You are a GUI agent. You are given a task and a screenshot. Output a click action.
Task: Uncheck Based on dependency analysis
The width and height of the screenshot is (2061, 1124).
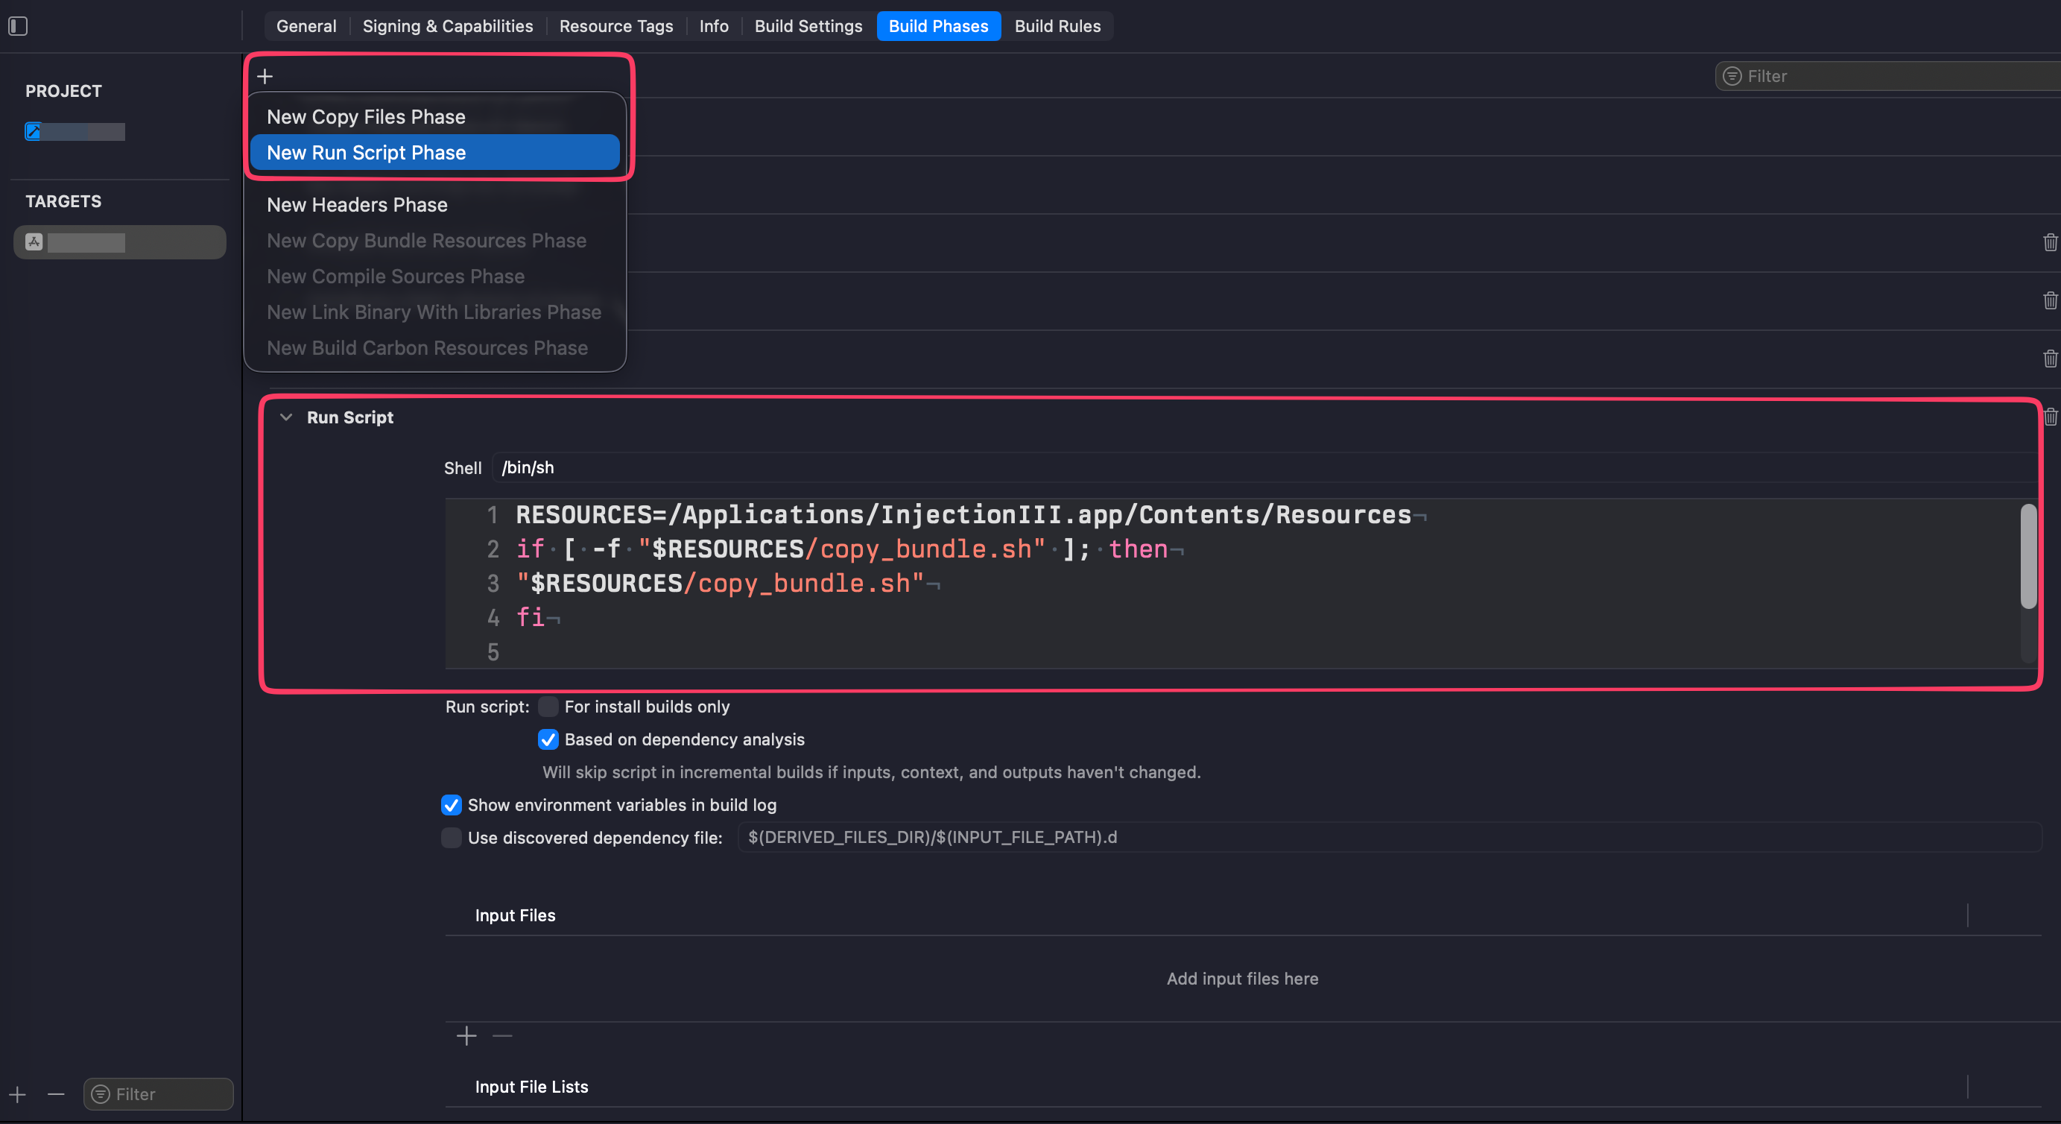pyautogui.click(x=548, y=739)
